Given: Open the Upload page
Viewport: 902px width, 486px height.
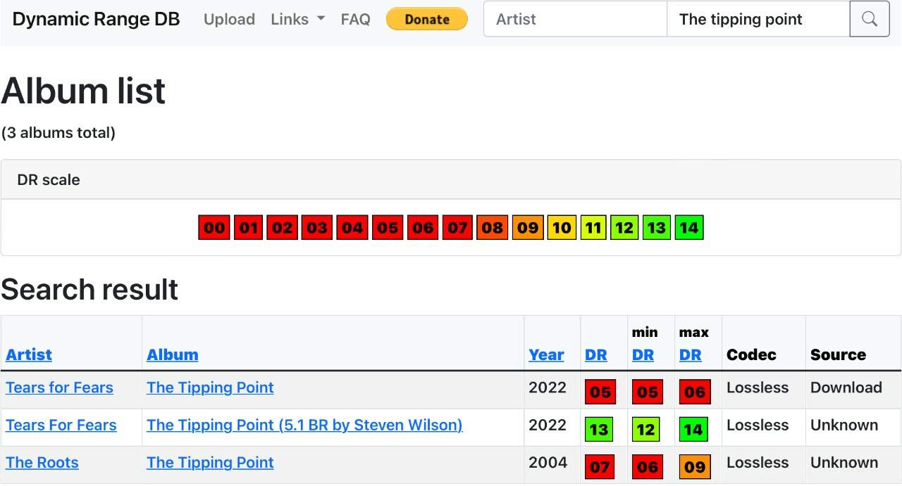Looking at the screenshot, I should click(x=229, y=19).
